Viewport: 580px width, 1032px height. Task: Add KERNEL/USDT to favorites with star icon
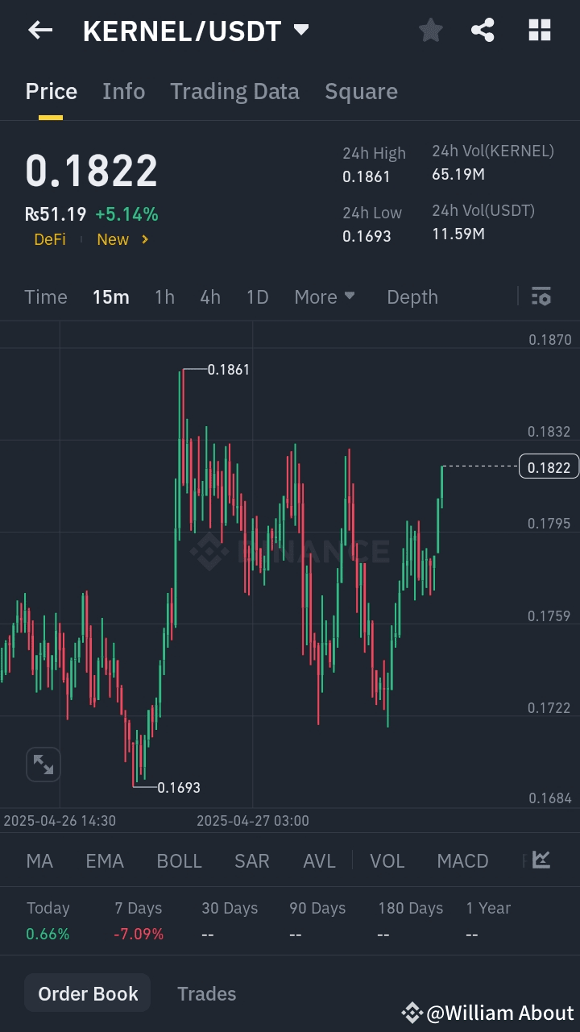pos(431,31)
